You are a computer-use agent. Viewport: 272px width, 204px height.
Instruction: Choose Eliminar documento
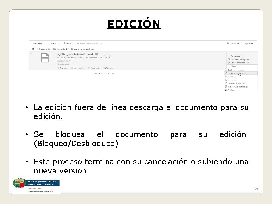point(235,83)
